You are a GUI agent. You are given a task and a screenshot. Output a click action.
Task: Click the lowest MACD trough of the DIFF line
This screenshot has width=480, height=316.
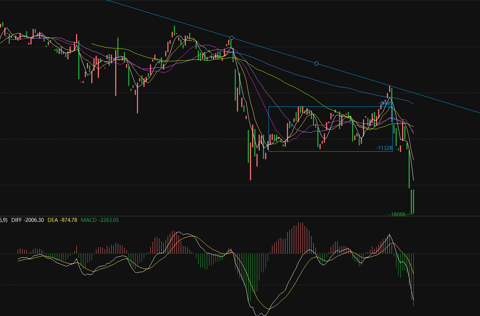(258, 313)
